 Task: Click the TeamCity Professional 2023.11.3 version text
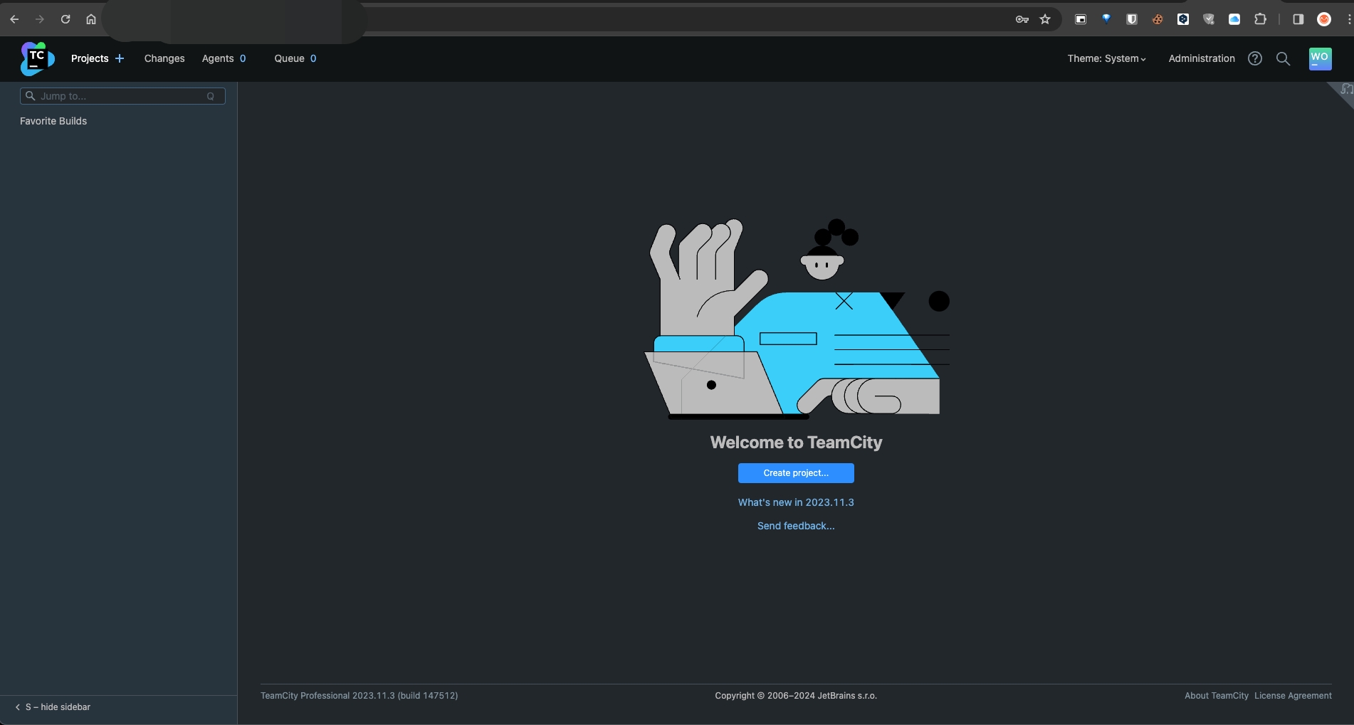(360, 696)
